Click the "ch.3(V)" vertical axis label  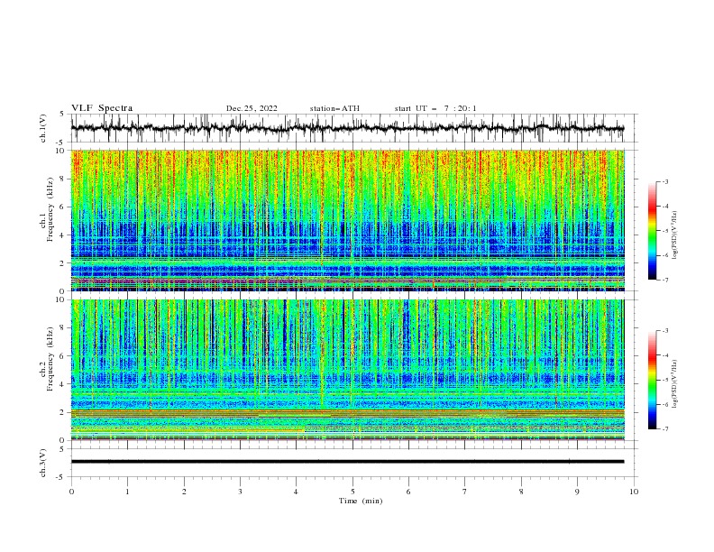coord(43,464)
